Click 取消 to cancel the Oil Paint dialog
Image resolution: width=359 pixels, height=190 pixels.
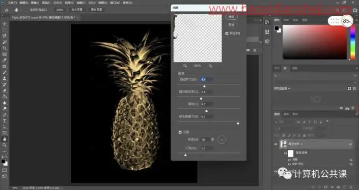(x=232, y=25)
